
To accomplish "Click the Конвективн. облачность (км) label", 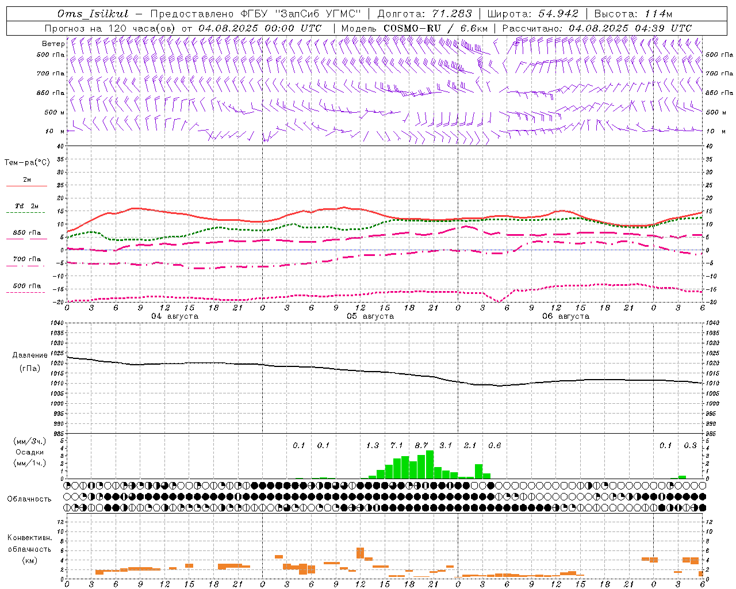I will tap(29, 549).
